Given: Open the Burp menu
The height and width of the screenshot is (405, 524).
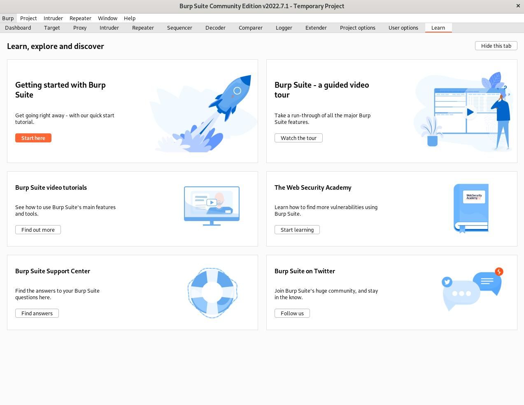Looking at the screenshot, I should coord(8,18).
